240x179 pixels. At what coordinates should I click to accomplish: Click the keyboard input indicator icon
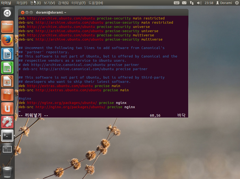176,3
